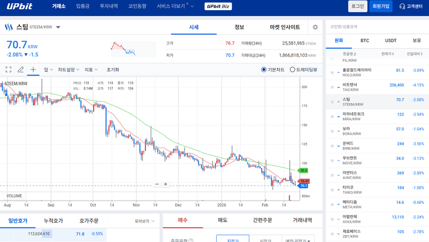This screenshot has width=429, height=242.
Task: Select the 지정가 order type option
Action: [x=233, y=240]
